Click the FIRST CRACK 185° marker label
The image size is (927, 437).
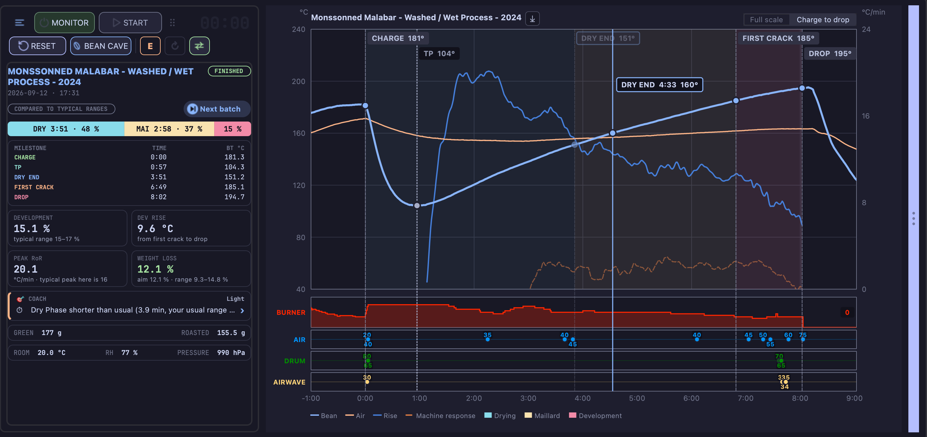[778, 38]
